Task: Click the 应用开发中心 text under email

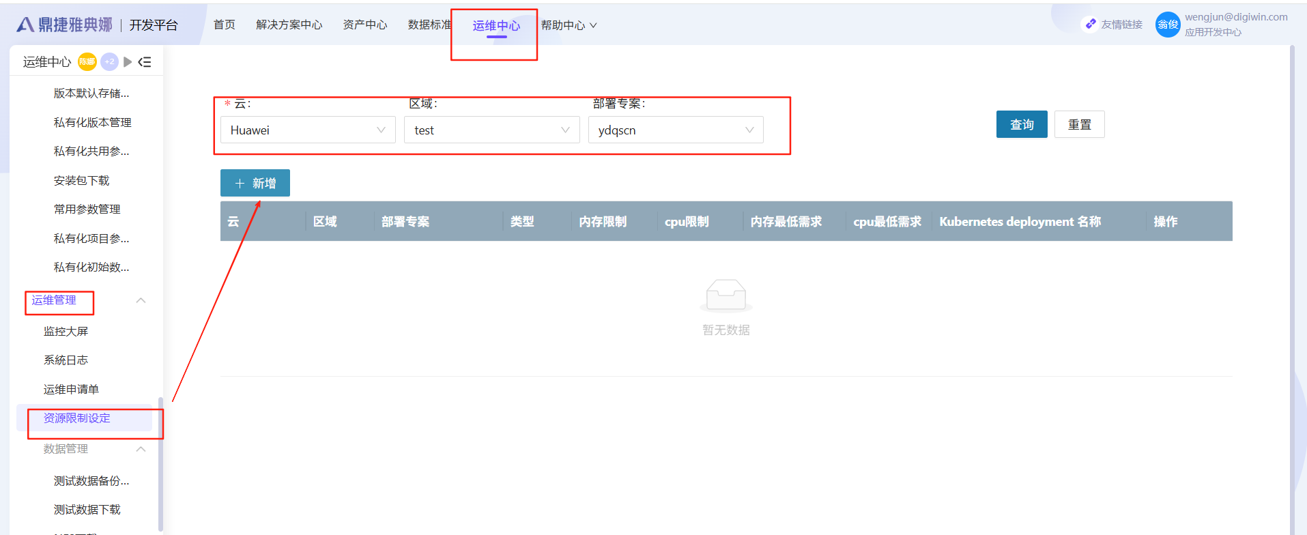Action: tap(1213, 32)
